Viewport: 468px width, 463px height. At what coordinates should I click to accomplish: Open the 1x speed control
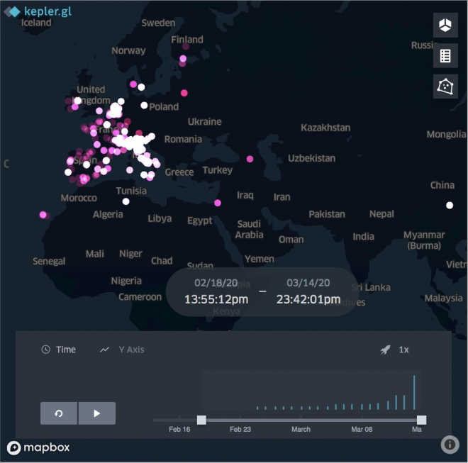click(403, 350)
